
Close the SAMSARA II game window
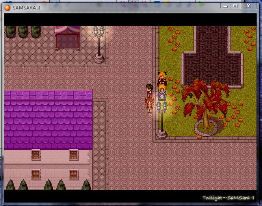pos(248,6)
